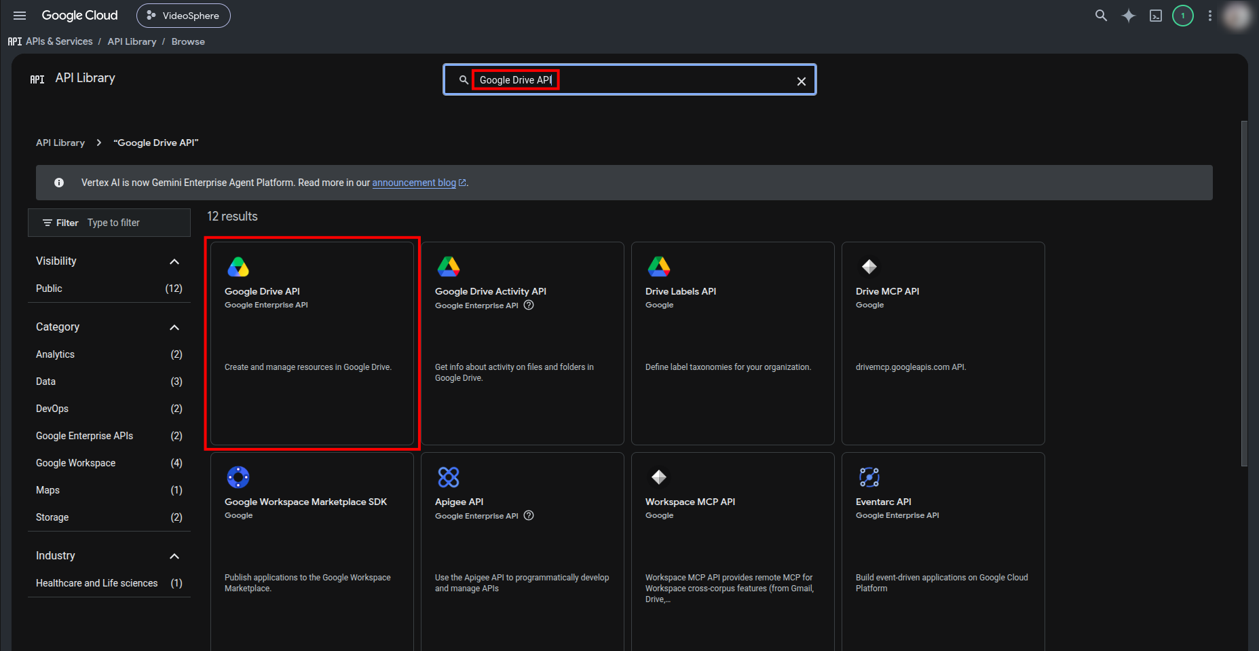Open the VideoSphere project picker
Image resolution: width=1259 pixels, height=651 pixels.
pyautogui.click(x=183, y=16)
